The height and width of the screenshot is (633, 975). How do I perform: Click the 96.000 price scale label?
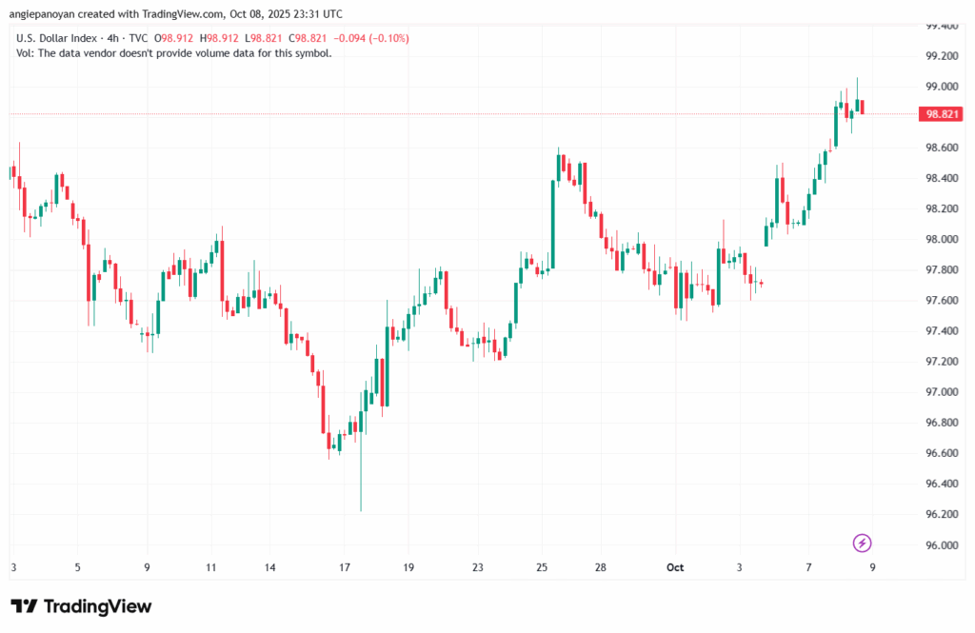coord(942,545)
